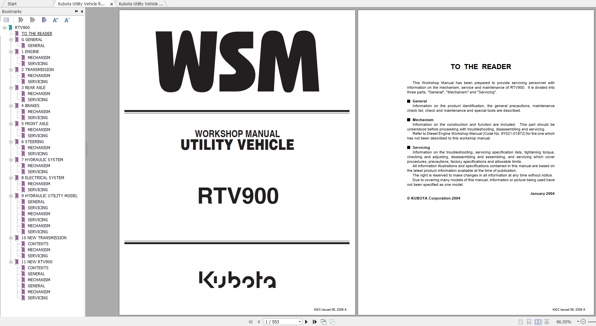Open the TO THE READER bookmark

point(37,34)
